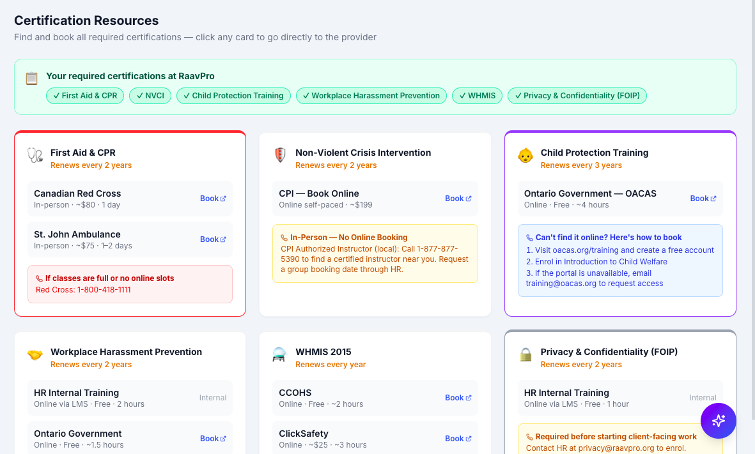Screen dimensions: 755x454
Task: Click the training@oacas.org email step
Action: tap(595, 278)
